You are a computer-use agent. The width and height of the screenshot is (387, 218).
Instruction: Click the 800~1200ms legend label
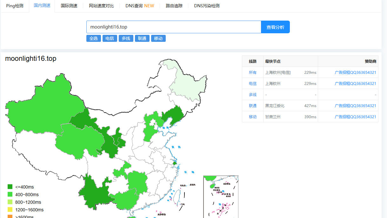28,202
